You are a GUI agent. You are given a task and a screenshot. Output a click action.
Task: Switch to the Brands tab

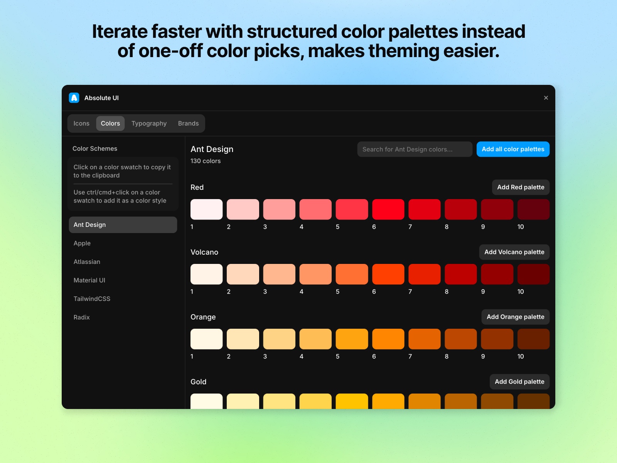188,123
